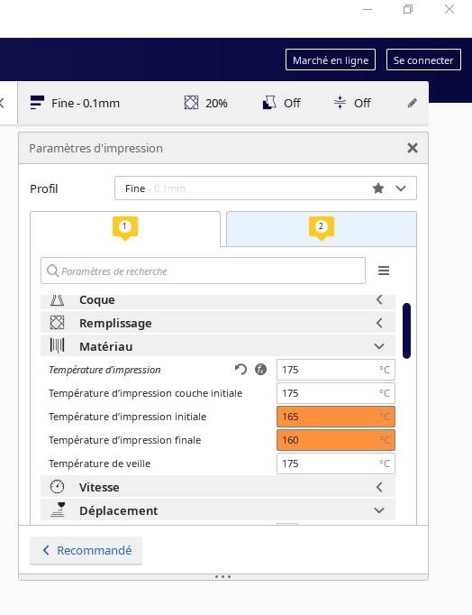Open the Profil dropdown arrow
Image resolution: width=472 pixels, height=615 pixels.
(x=401, y=188)
